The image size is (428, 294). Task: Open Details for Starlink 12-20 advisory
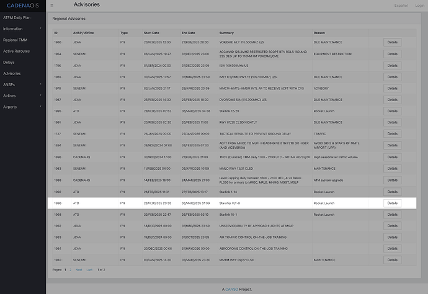[392, 111]
